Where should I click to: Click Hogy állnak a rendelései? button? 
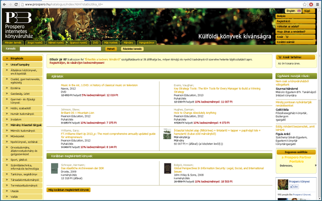(295, 32)
